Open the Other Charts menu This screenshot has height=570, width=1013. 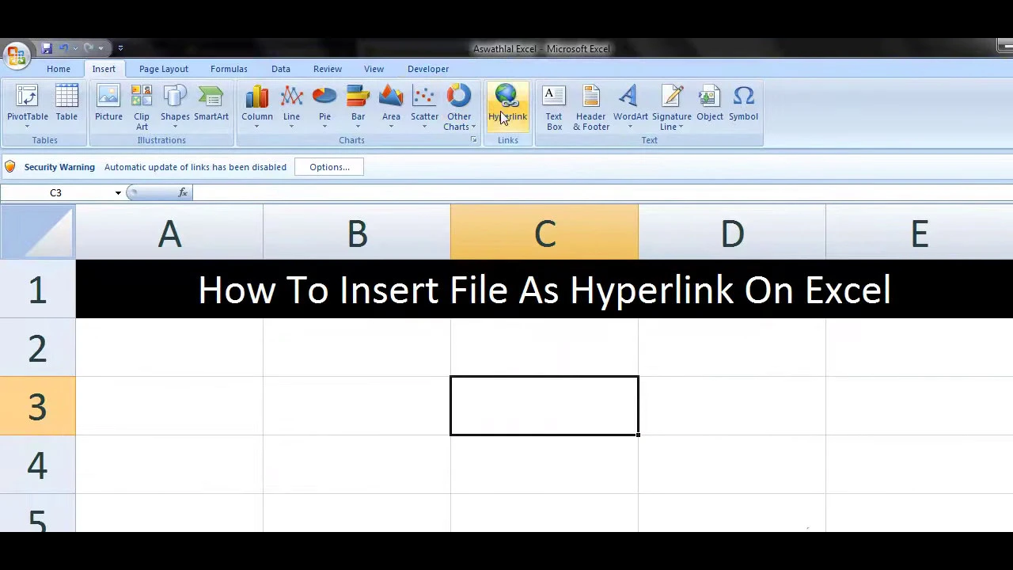click(x=459, y=108)
